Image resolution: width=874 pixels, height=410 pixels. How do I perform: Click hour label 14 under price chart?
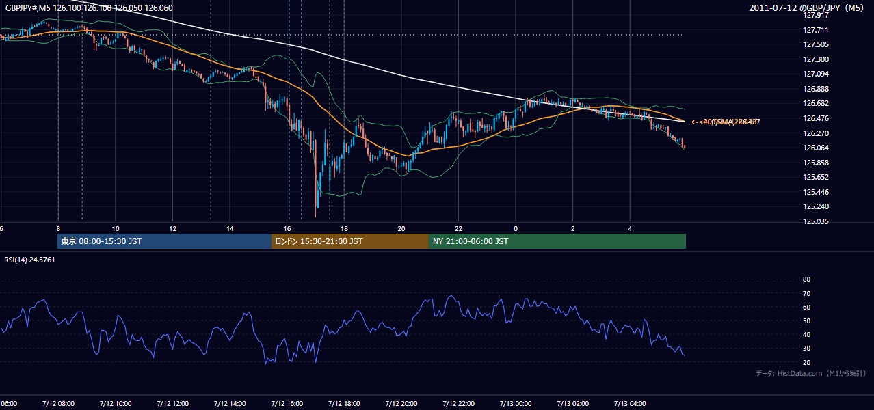[x=230, y=228]
